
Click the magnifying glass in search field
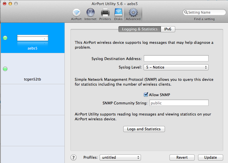click(186, 13)
